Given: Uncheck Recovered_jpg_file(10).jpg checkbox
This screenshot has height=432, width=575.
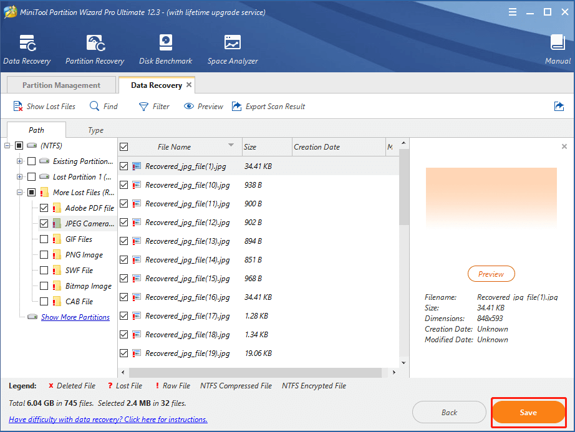Looking at the screenshot, I should pos(124,185).
